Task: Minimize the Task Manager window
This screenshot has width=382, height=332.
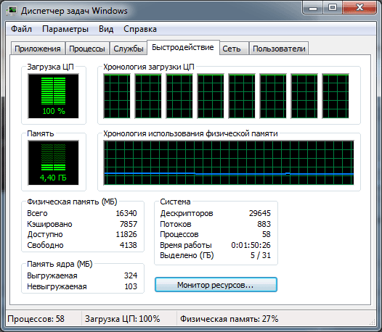Action: point(313,8)
